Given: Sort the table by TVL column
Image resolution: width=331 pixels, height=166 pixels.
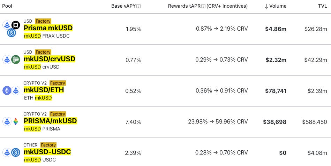Looking at the screenshot, I should pos(322,6).
